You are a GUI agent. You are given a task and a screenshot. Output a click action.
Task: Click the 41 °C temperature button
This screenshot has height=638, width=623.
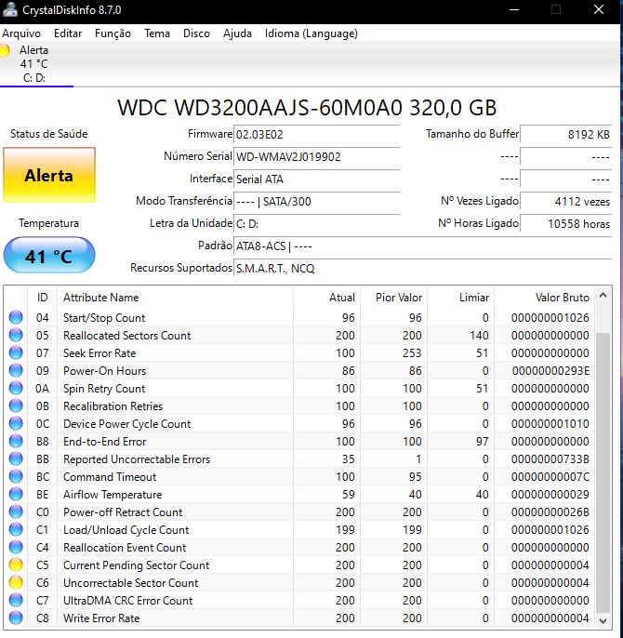[x=49, y=255]
